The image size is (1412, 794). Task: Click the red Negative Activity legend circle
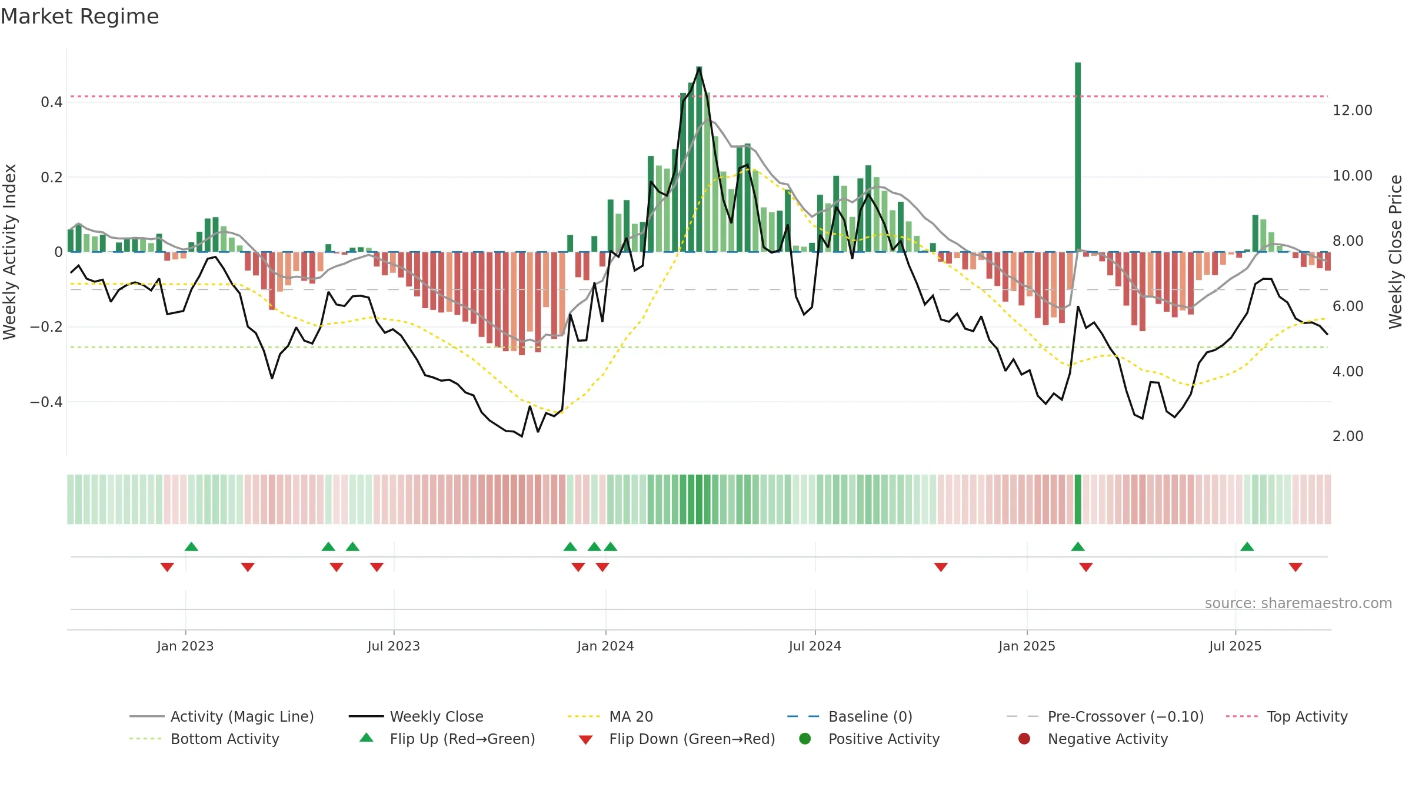1024,738
